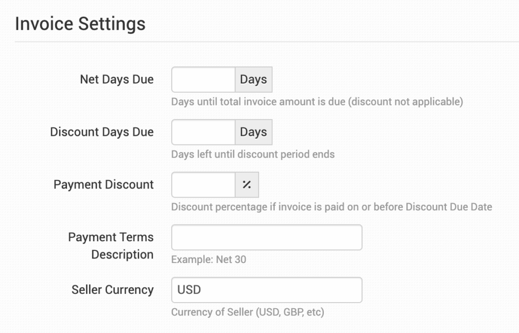Screen dimensions: 519x333
Task: Click the Seller Currency label
Action: click(x=113, y=290)
